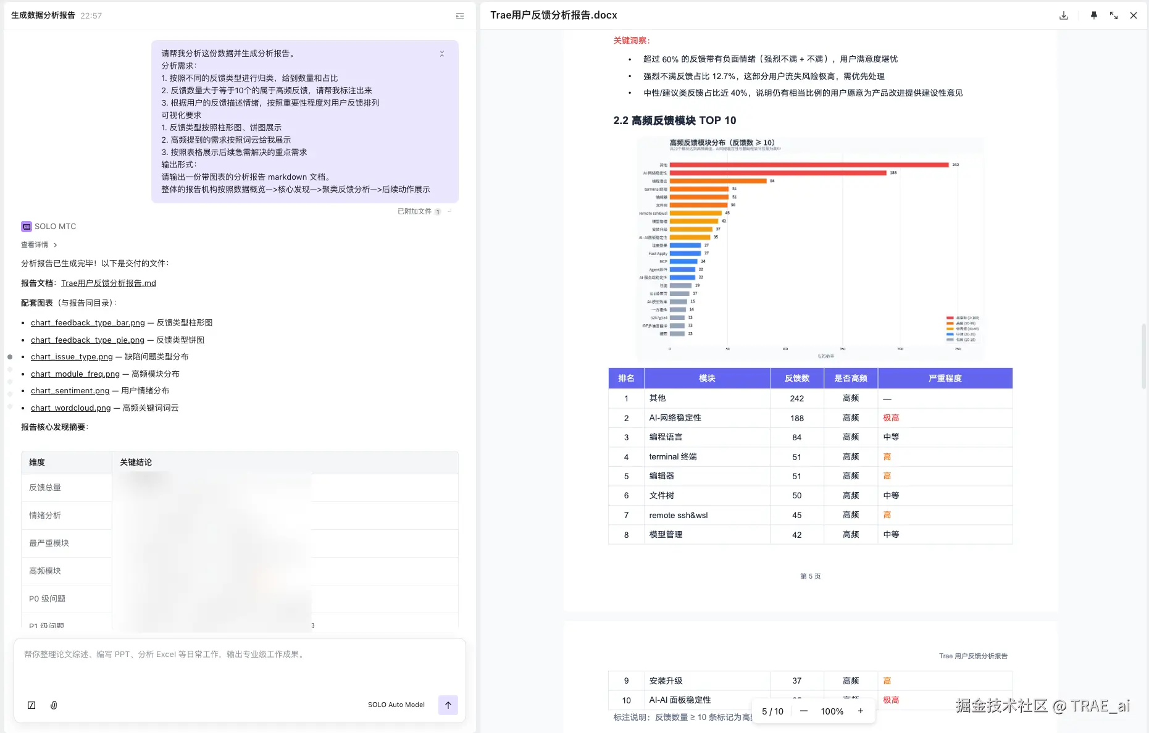Viewport: 1149px width, 733px height.
Task: Open chart_feedback_type_bar.png link
Action: pos(88,323)
